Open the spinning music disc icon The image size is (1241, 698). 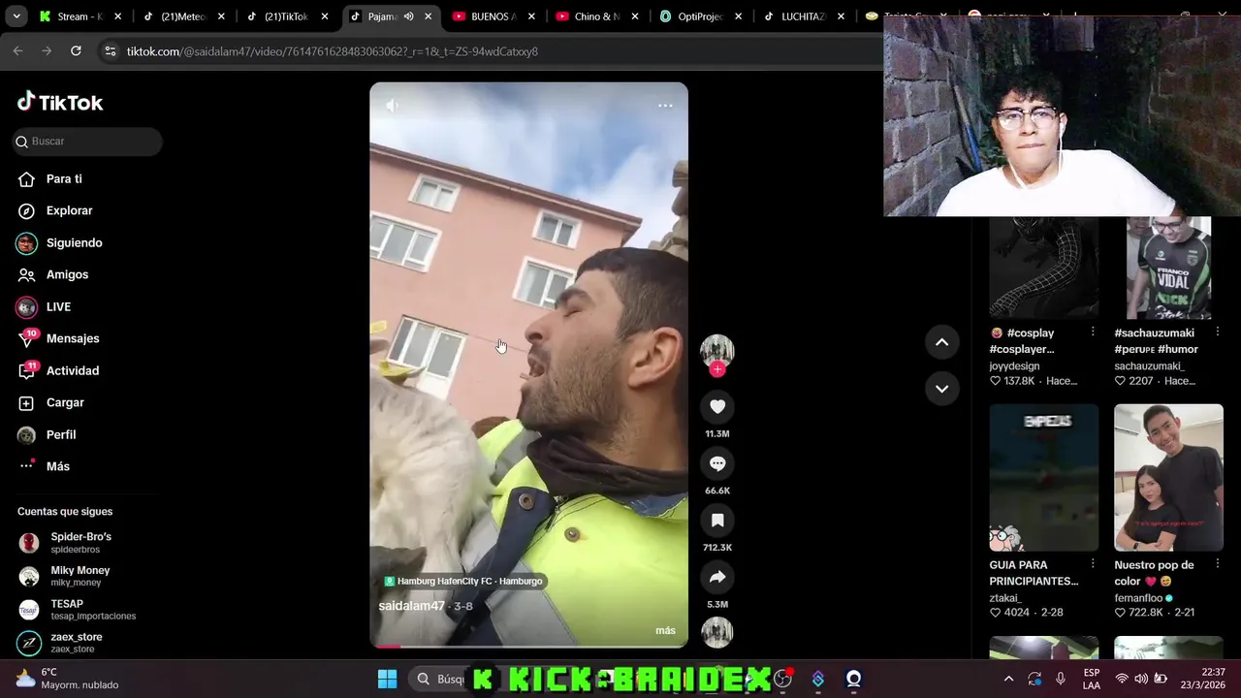pyautogui.click(x=717, y=632)
